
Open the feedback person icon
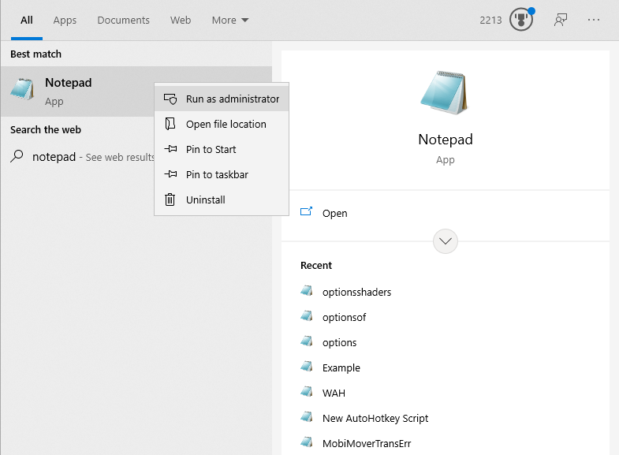coord(561,20)
